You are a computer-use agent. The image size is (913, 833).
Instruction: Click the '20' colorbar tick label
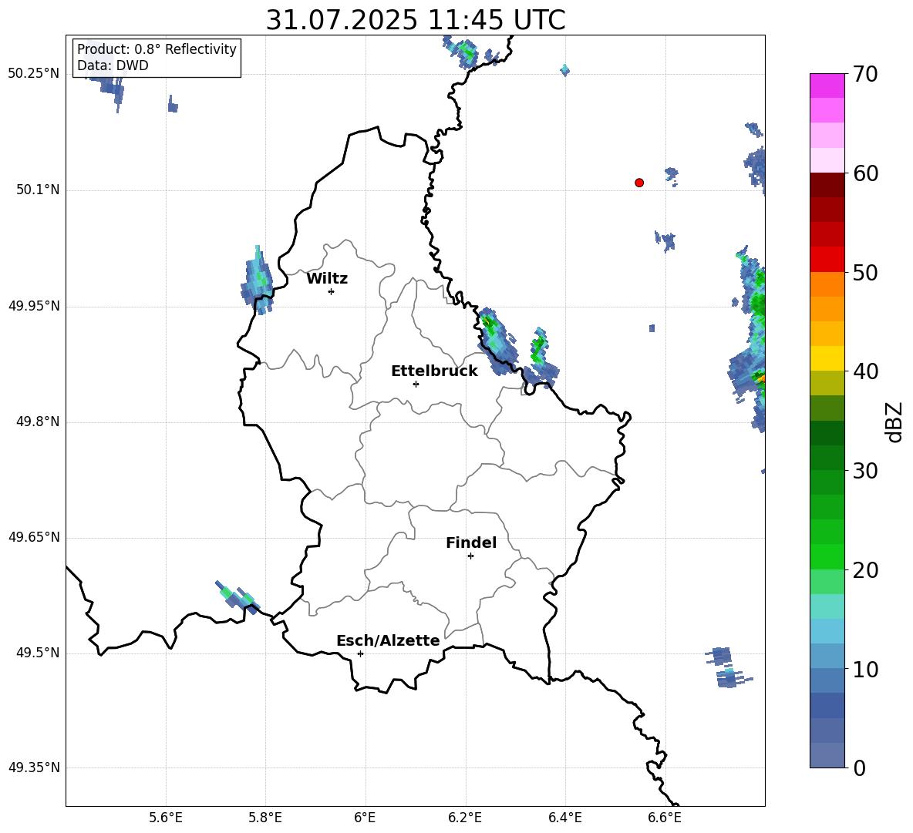865,570
